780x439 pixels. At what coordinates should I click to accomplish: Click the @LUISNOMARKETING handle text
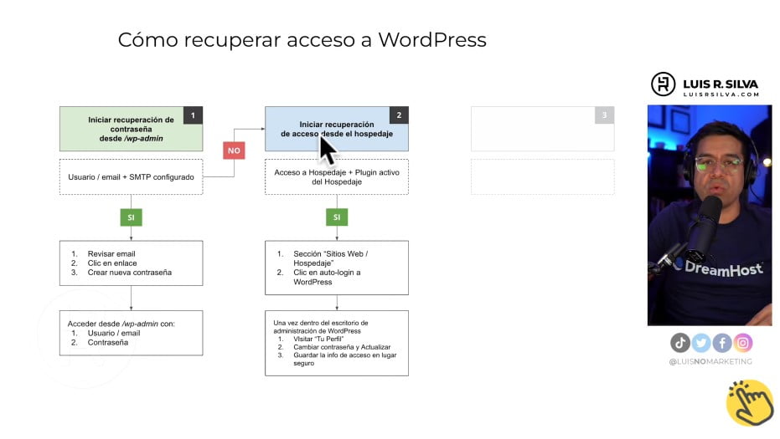[x=710, y=361]
